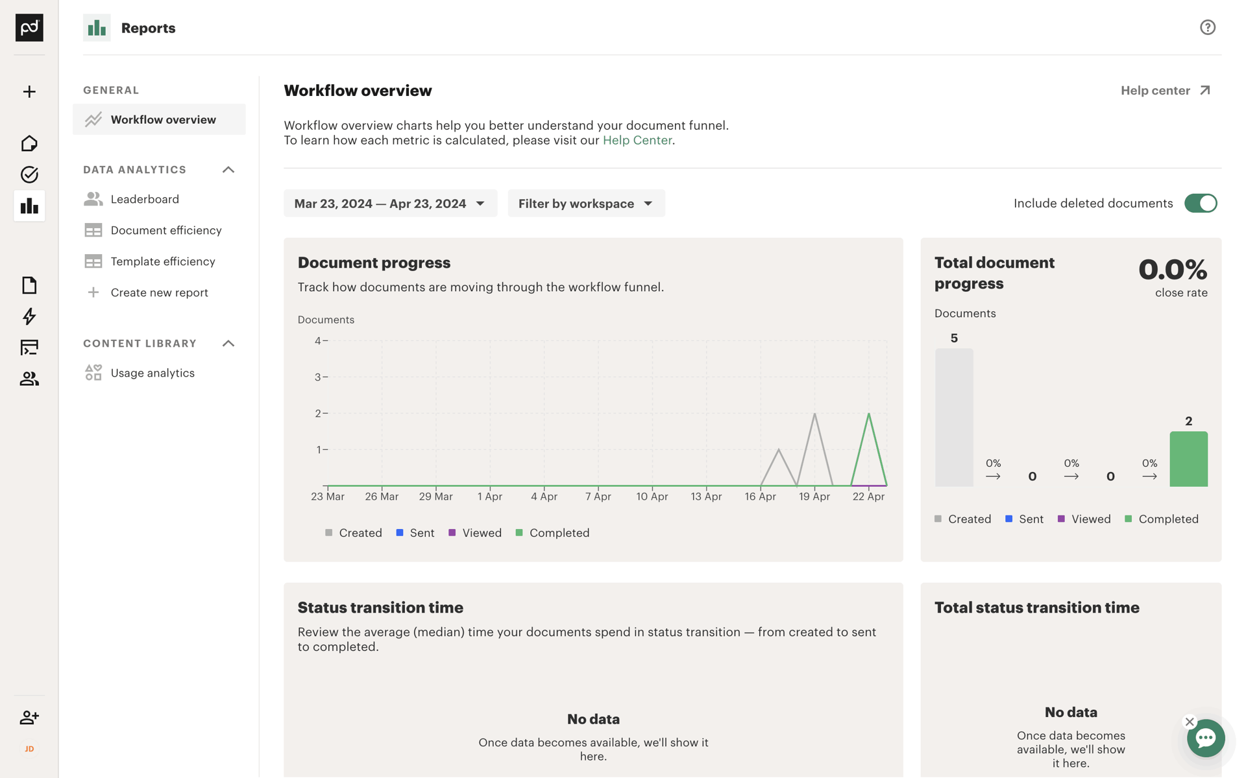Toggle Created legend in Document progress chart

(354, 533)
